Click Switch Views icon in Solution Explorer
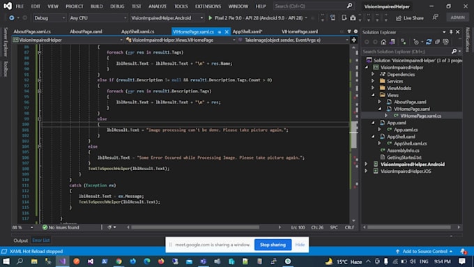The height and width of the screenshot is (267, 474). pyautogui.click(x=392, y=42)
